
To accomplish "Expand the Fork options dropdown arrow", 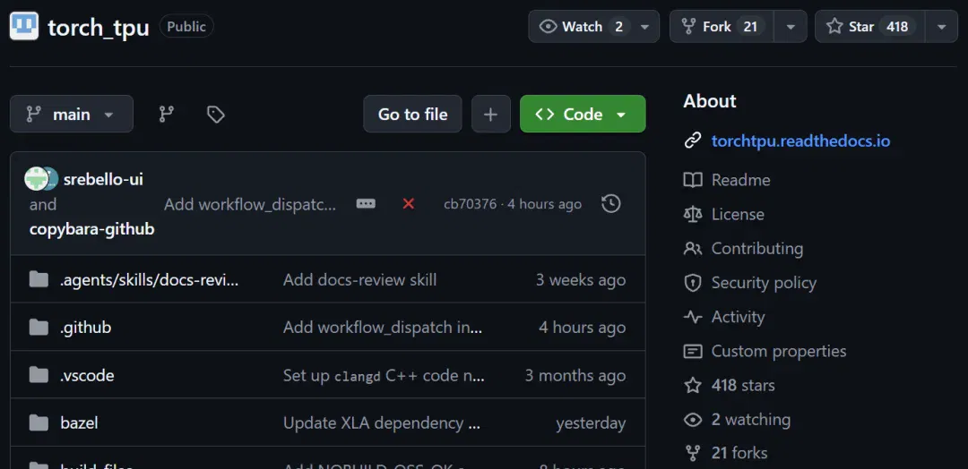I will coord(791,27).
